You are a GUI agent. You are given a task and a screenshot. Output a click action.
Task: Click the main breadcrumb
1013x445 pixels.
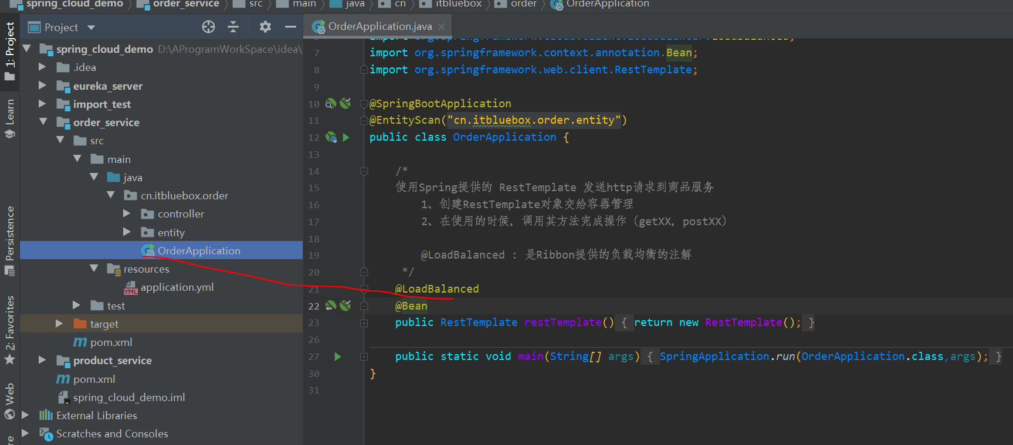pyautogui.click(x=297, y=4)
